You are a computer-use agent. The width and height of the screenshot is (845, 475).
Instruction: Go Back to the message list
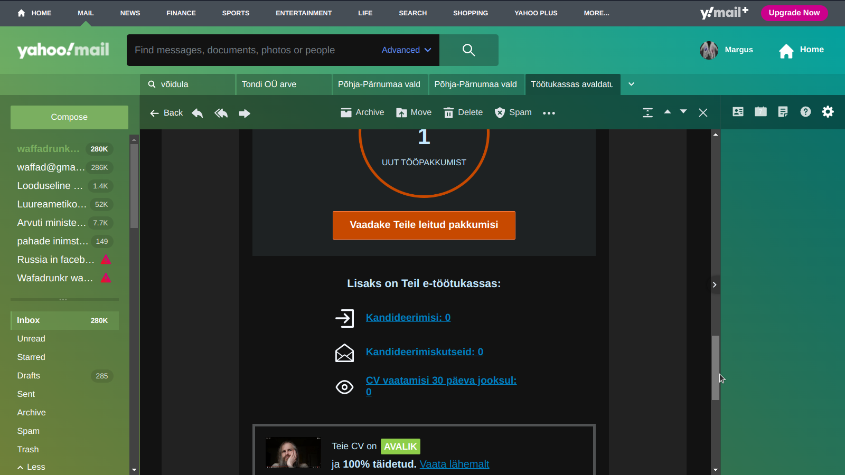point(166,113)
